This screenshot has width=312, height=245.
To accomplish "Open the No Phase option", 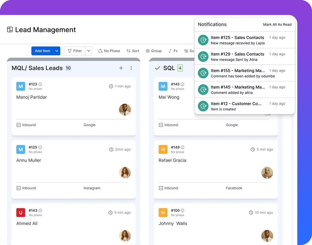I will point(109,51).
